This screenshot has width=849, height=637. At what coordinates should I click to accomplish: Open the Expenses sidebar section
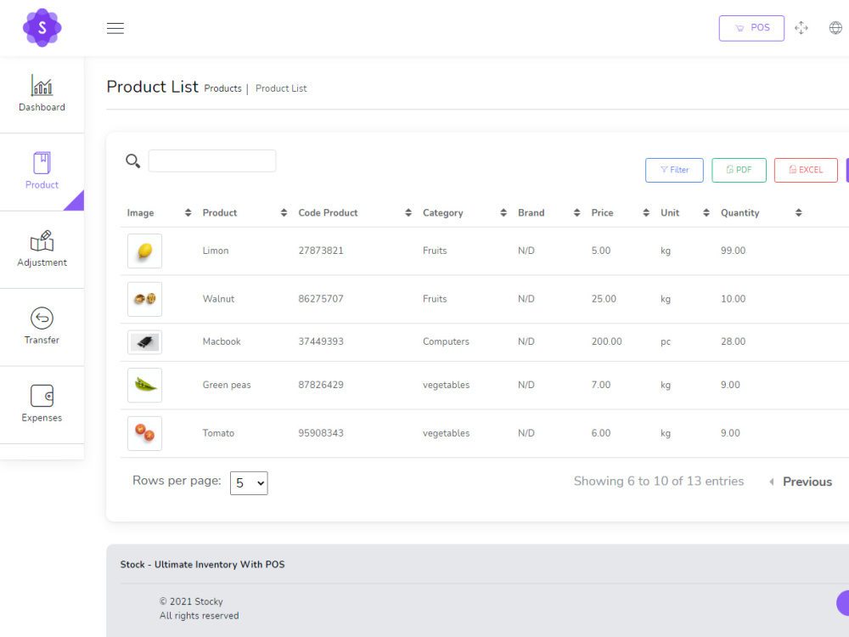coord(42,404)
